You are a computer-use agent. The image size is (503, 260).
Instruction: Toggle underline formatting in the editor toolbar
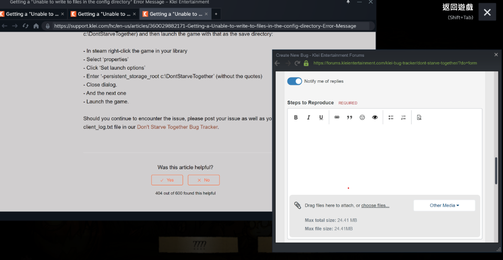321,118
